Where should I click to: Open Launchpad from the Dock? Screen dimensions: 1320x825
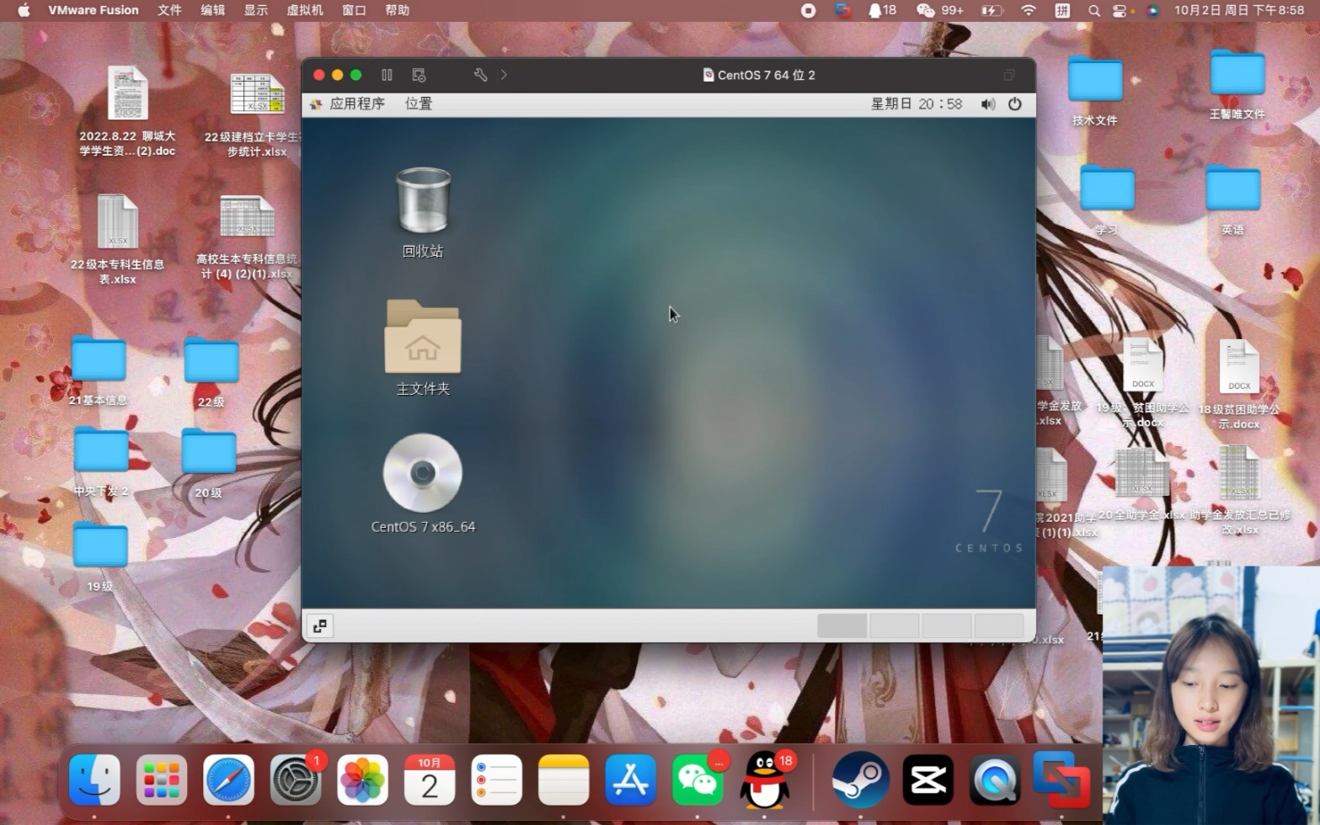[x=161, y=780]
